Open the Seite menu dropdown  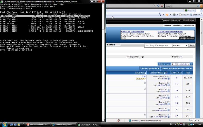click(188, 15)
